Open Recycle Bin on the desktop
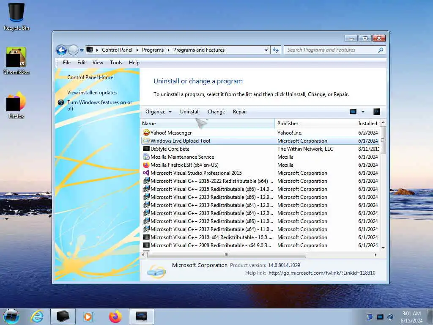433x325 pixels. pyautogui.click(x=16, y=17)
